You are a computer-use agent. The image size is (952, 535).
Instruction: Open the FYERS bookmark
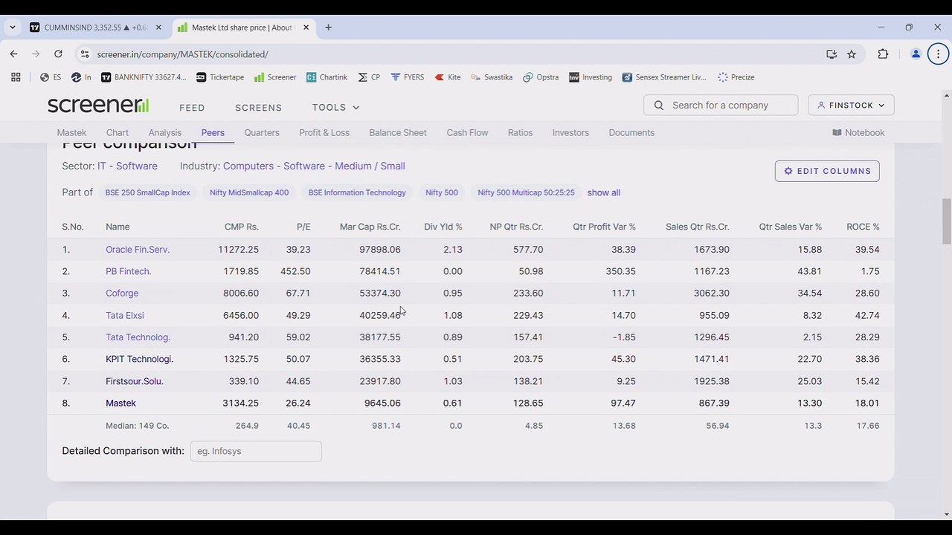point(408,77)
